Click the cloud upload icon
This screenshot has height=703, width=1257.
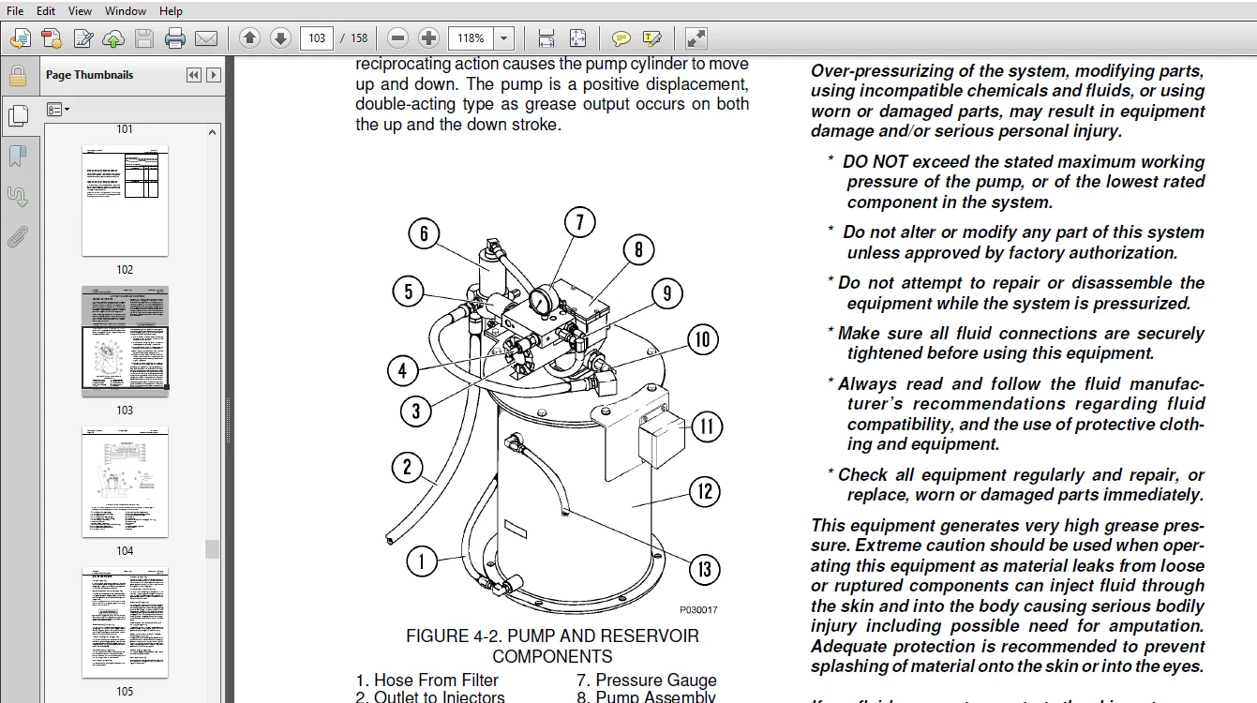(x=113, y=38)
